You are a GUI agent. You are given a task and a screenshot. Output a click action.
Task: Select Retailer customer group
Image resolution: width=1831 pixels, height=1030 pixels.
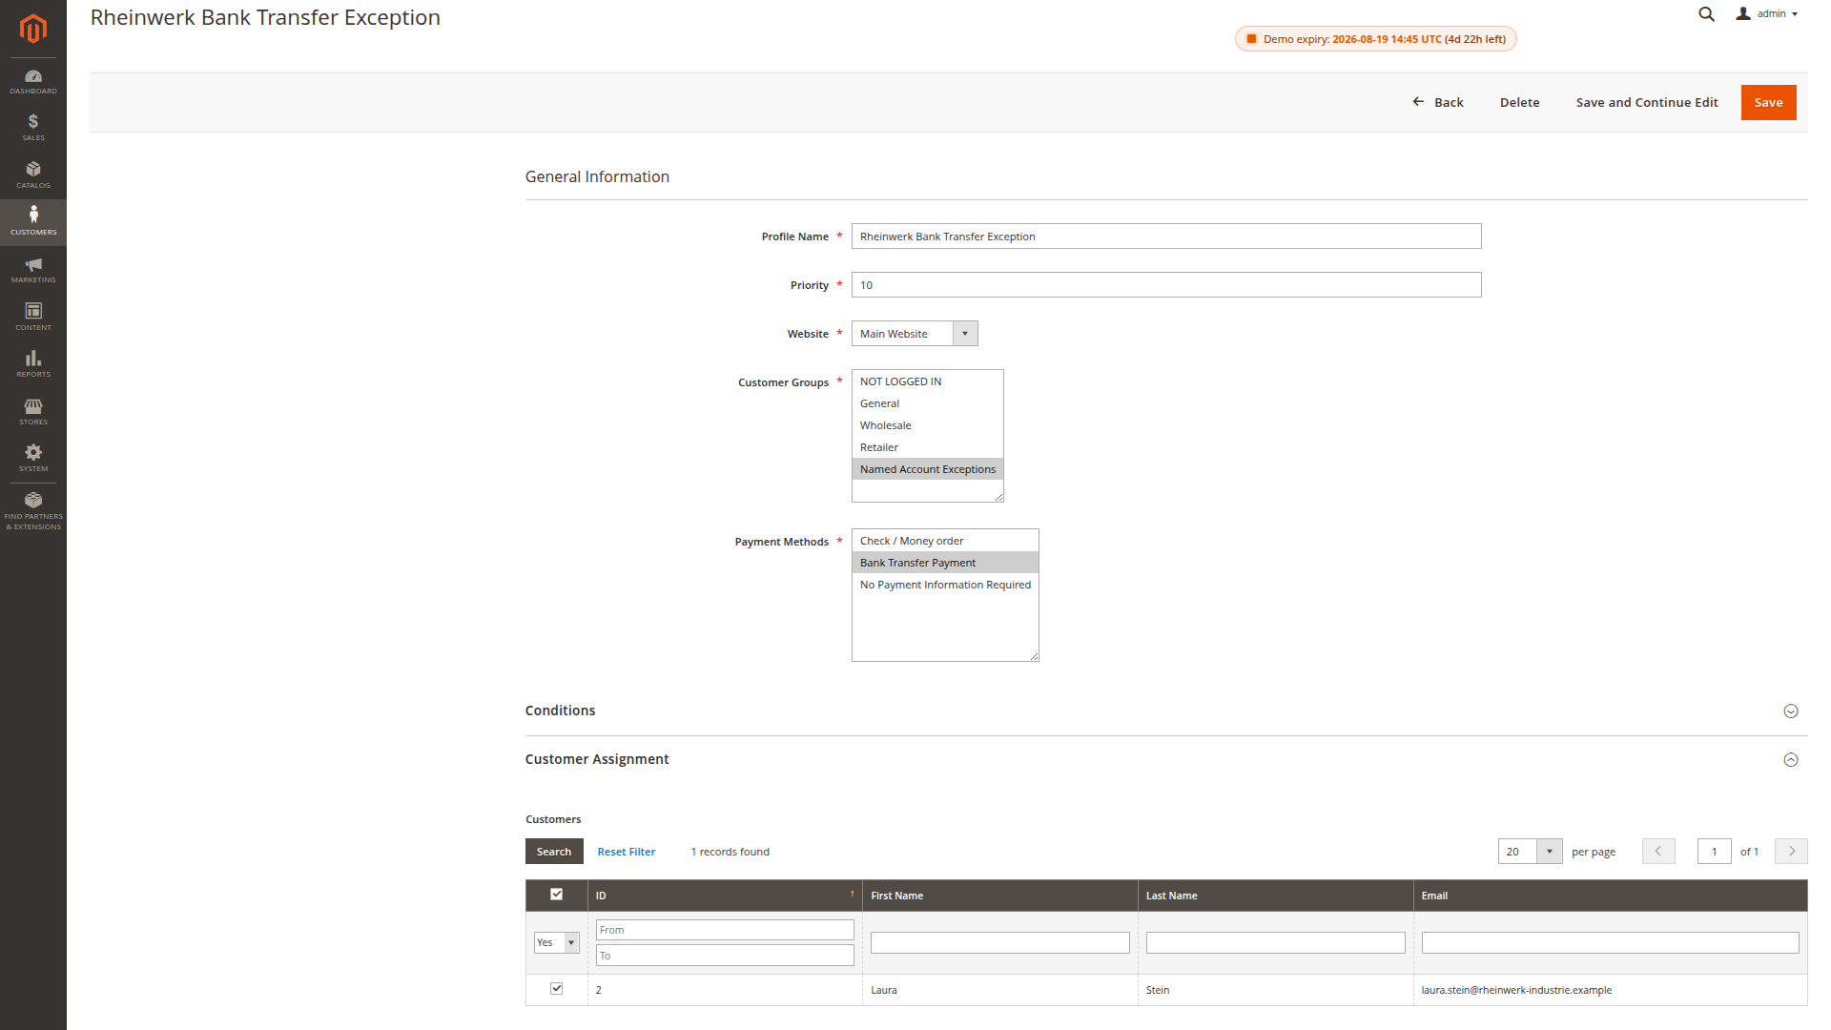click(927, 447)
